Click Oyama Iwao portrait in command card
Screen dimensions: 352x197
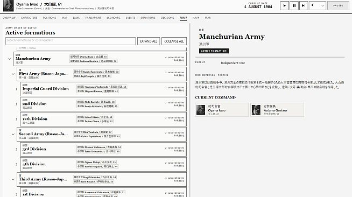201,110
